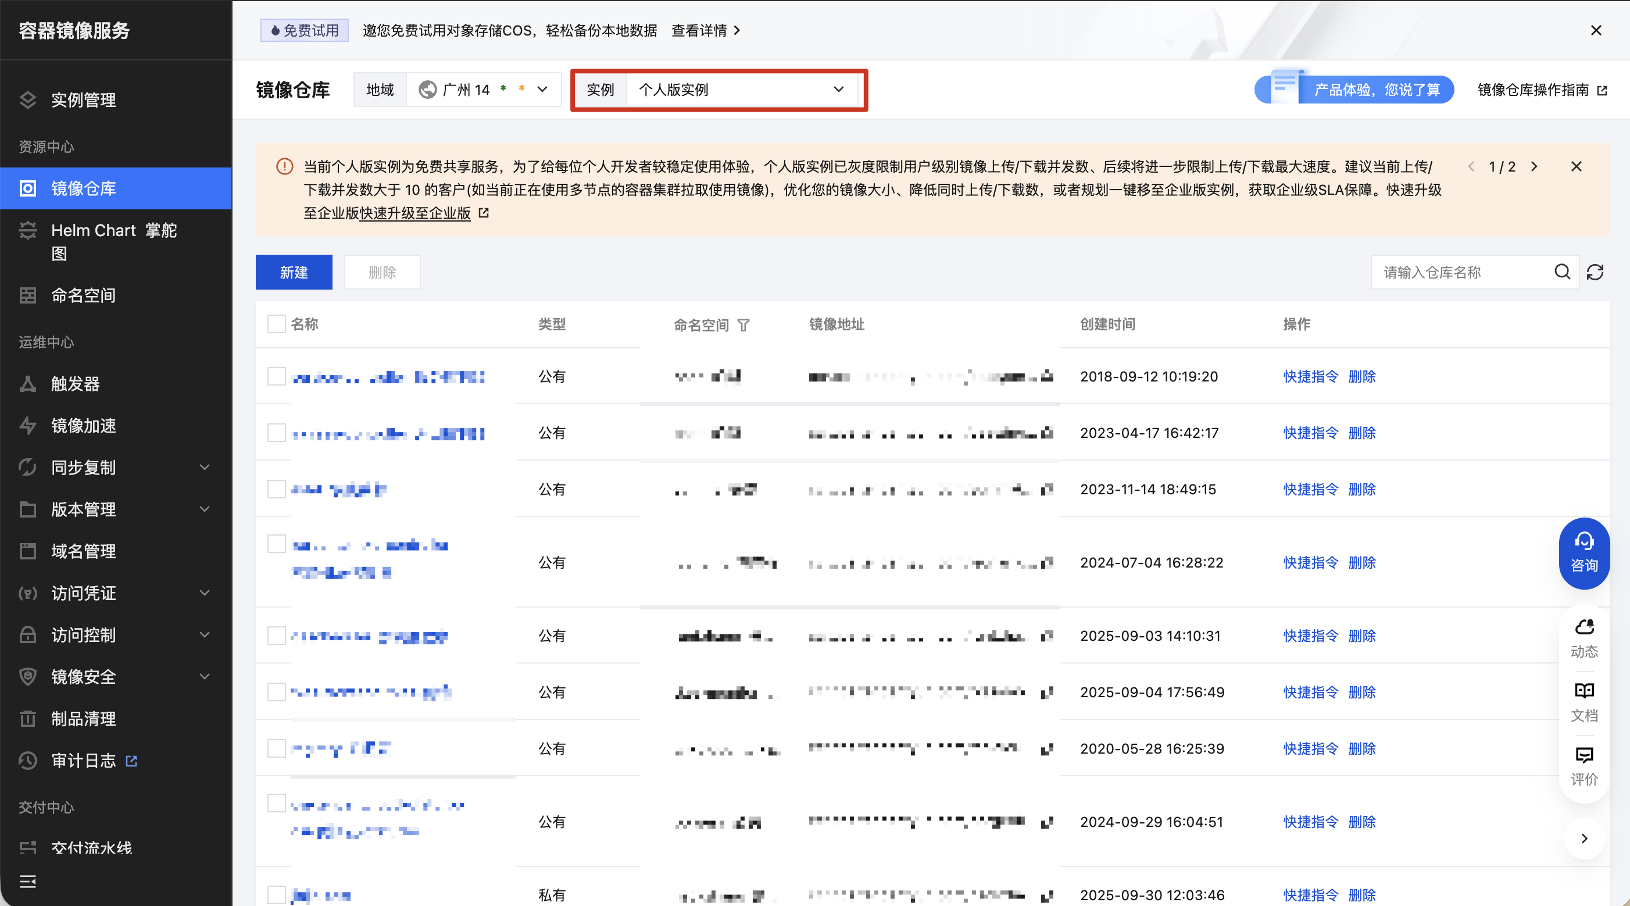Click the blue 新建 button
This screenshot has height=906, width=1630.
[294, 272]
